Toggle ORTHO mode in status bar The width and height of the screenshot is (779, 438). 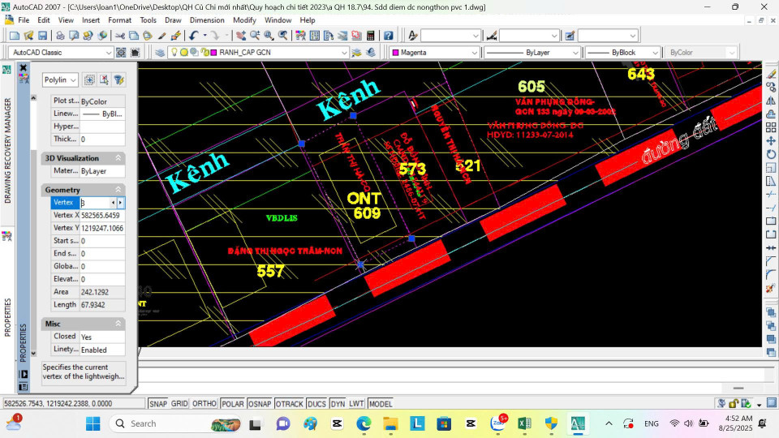click(204, 404)
